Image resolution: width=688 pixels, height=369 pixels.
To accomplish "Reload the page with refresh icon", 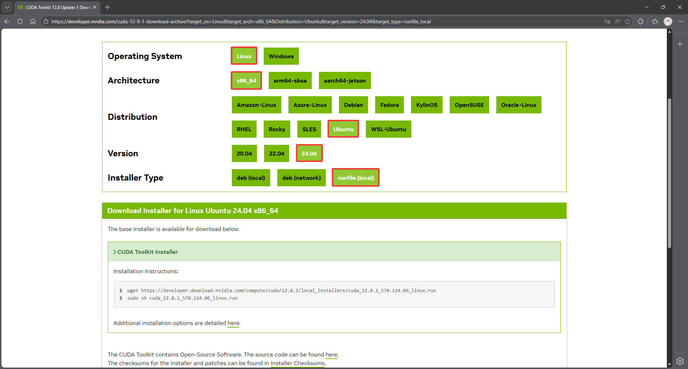I will click(x=20, y=21).
